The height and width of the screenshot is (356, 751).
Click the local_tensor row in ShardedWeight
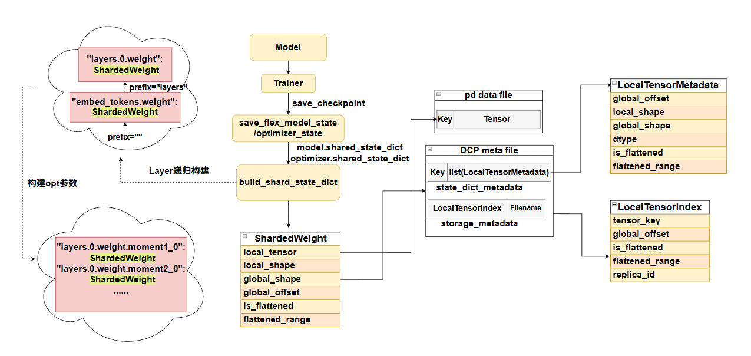coord(290,252)
